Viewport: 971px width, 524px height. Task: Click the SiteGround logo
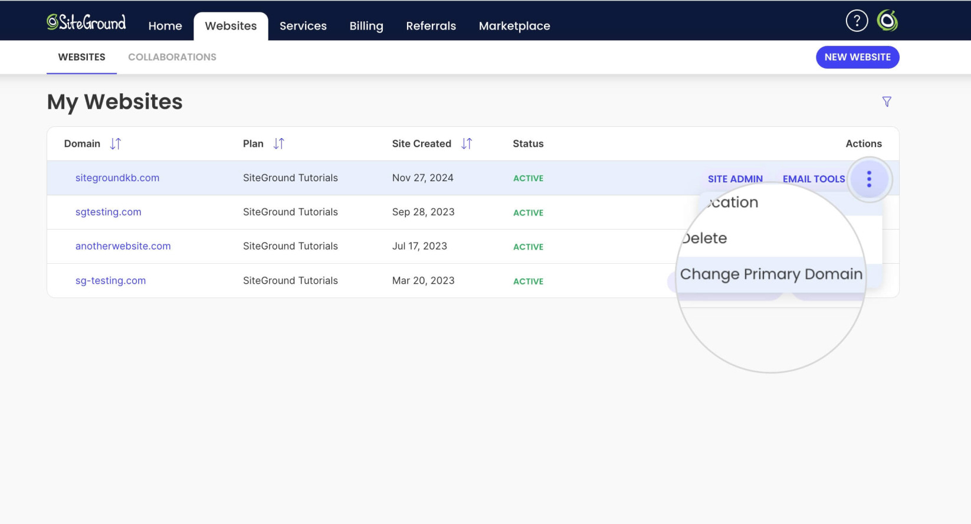[86, 22]
